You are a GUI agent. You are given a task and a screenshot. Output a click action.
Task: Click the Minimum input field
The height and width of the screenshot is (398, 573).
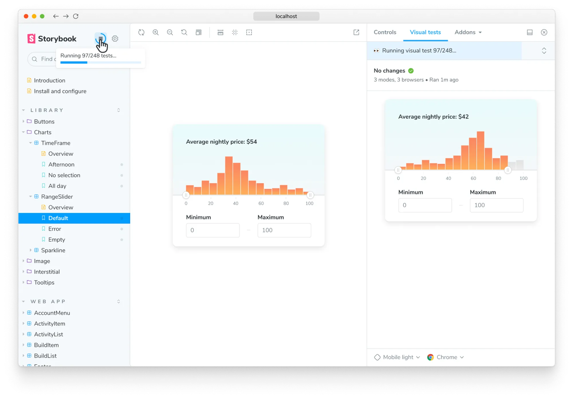click(213, 230)
